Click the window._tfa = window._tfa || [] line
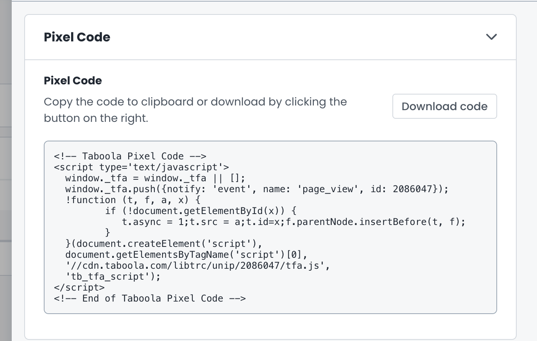 tap(155, 178)
